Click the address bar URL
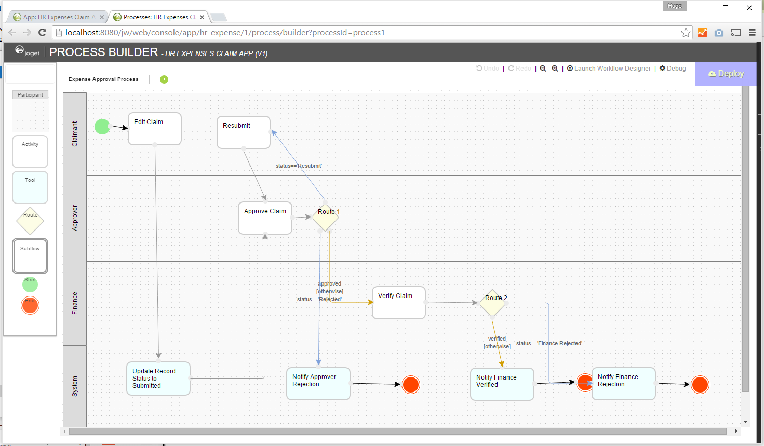The height and width of the screenshot is (446, 764). (x=225, y=33)
